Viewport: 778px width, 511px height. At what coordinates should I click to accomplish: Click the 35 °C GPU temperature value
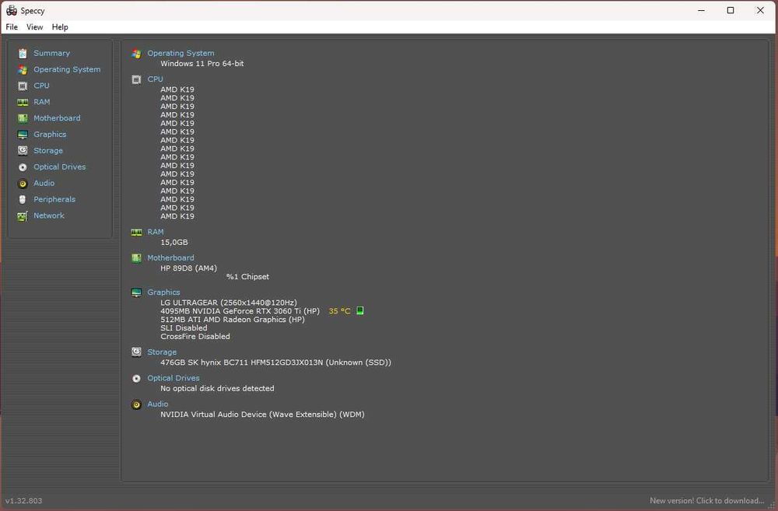pyautogui.click(x=339, y=311)
